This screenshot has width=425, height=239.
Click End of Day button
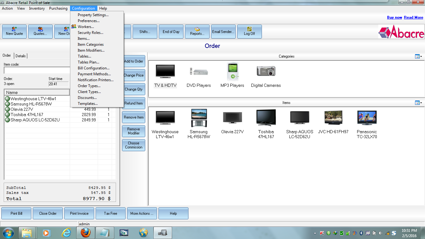click(171, 31)
